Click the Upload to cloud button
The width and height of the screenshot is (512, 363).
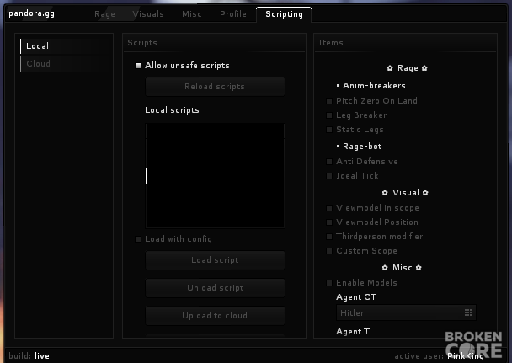(215, 316)
